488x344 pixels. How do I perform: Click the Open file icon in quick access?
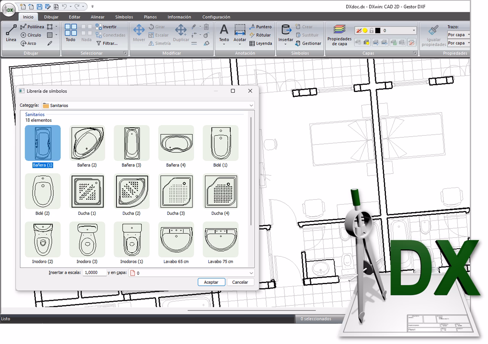click(31, 6)
